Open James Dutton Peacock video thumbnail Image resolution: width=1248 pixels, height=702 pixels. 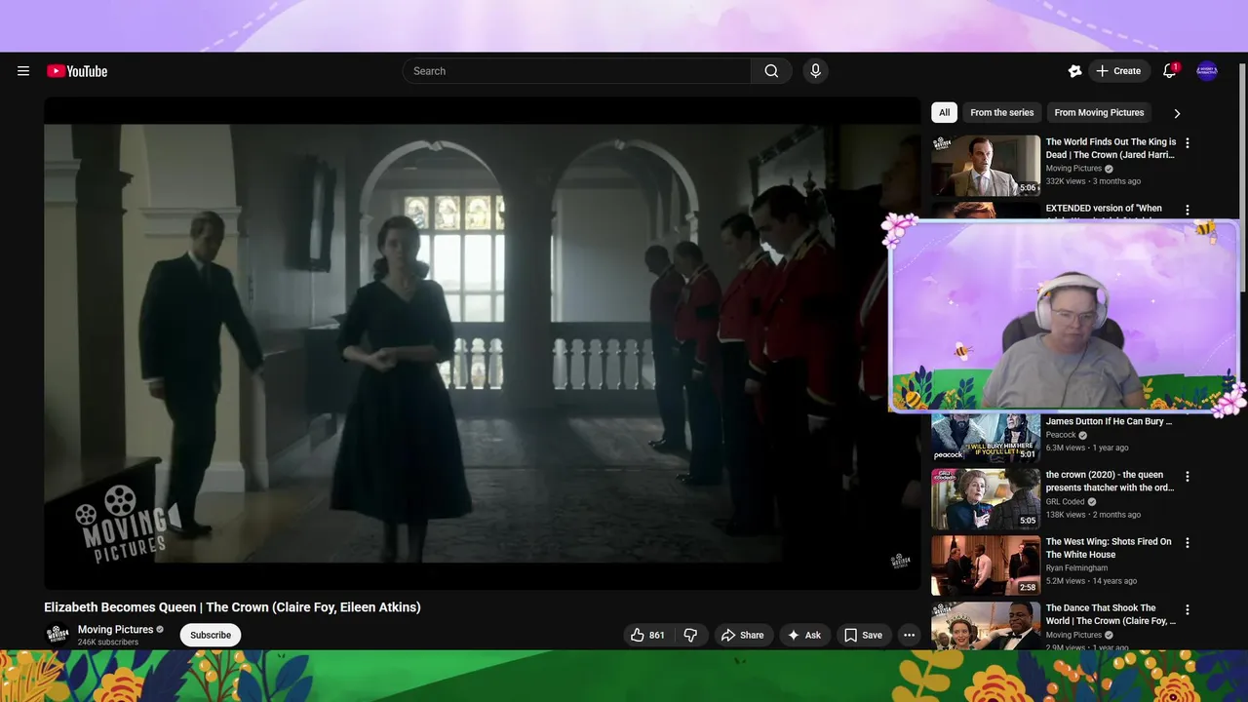point(986,438)
